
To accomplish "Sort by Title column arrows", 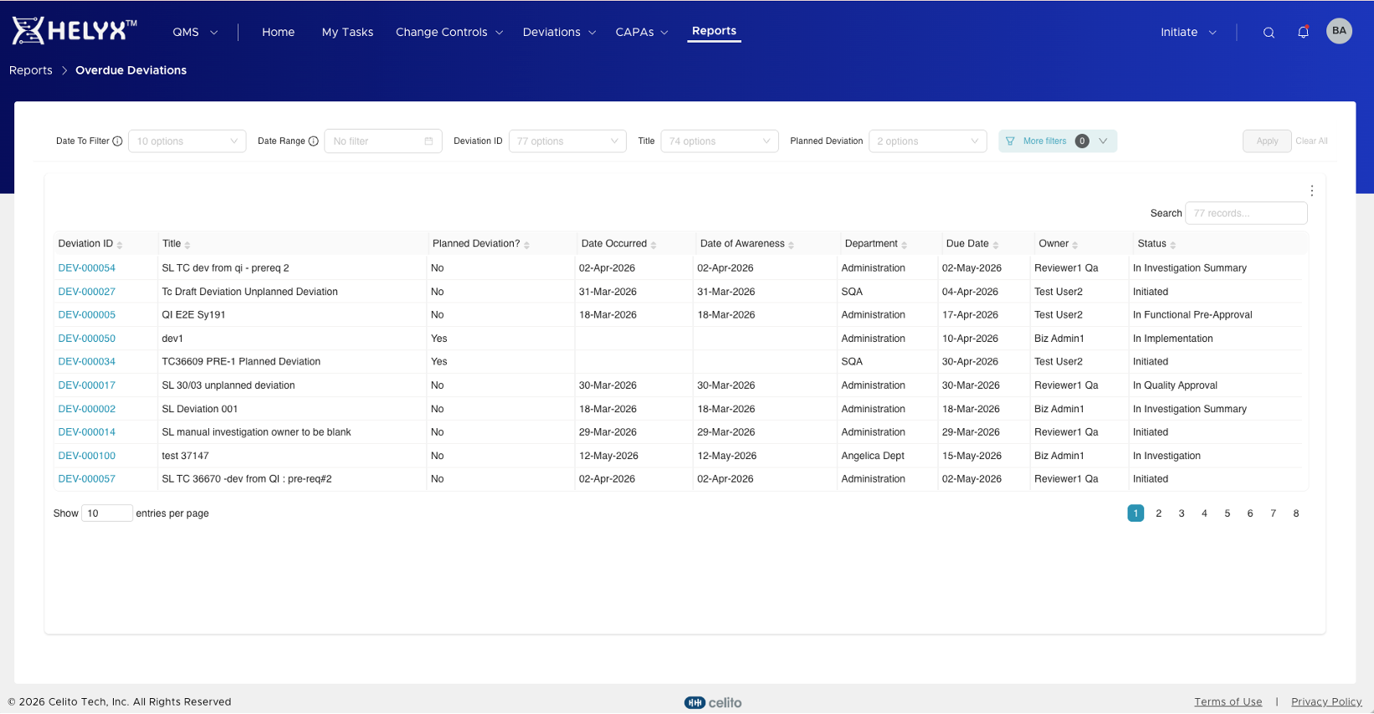I will (x=187, y=245).
